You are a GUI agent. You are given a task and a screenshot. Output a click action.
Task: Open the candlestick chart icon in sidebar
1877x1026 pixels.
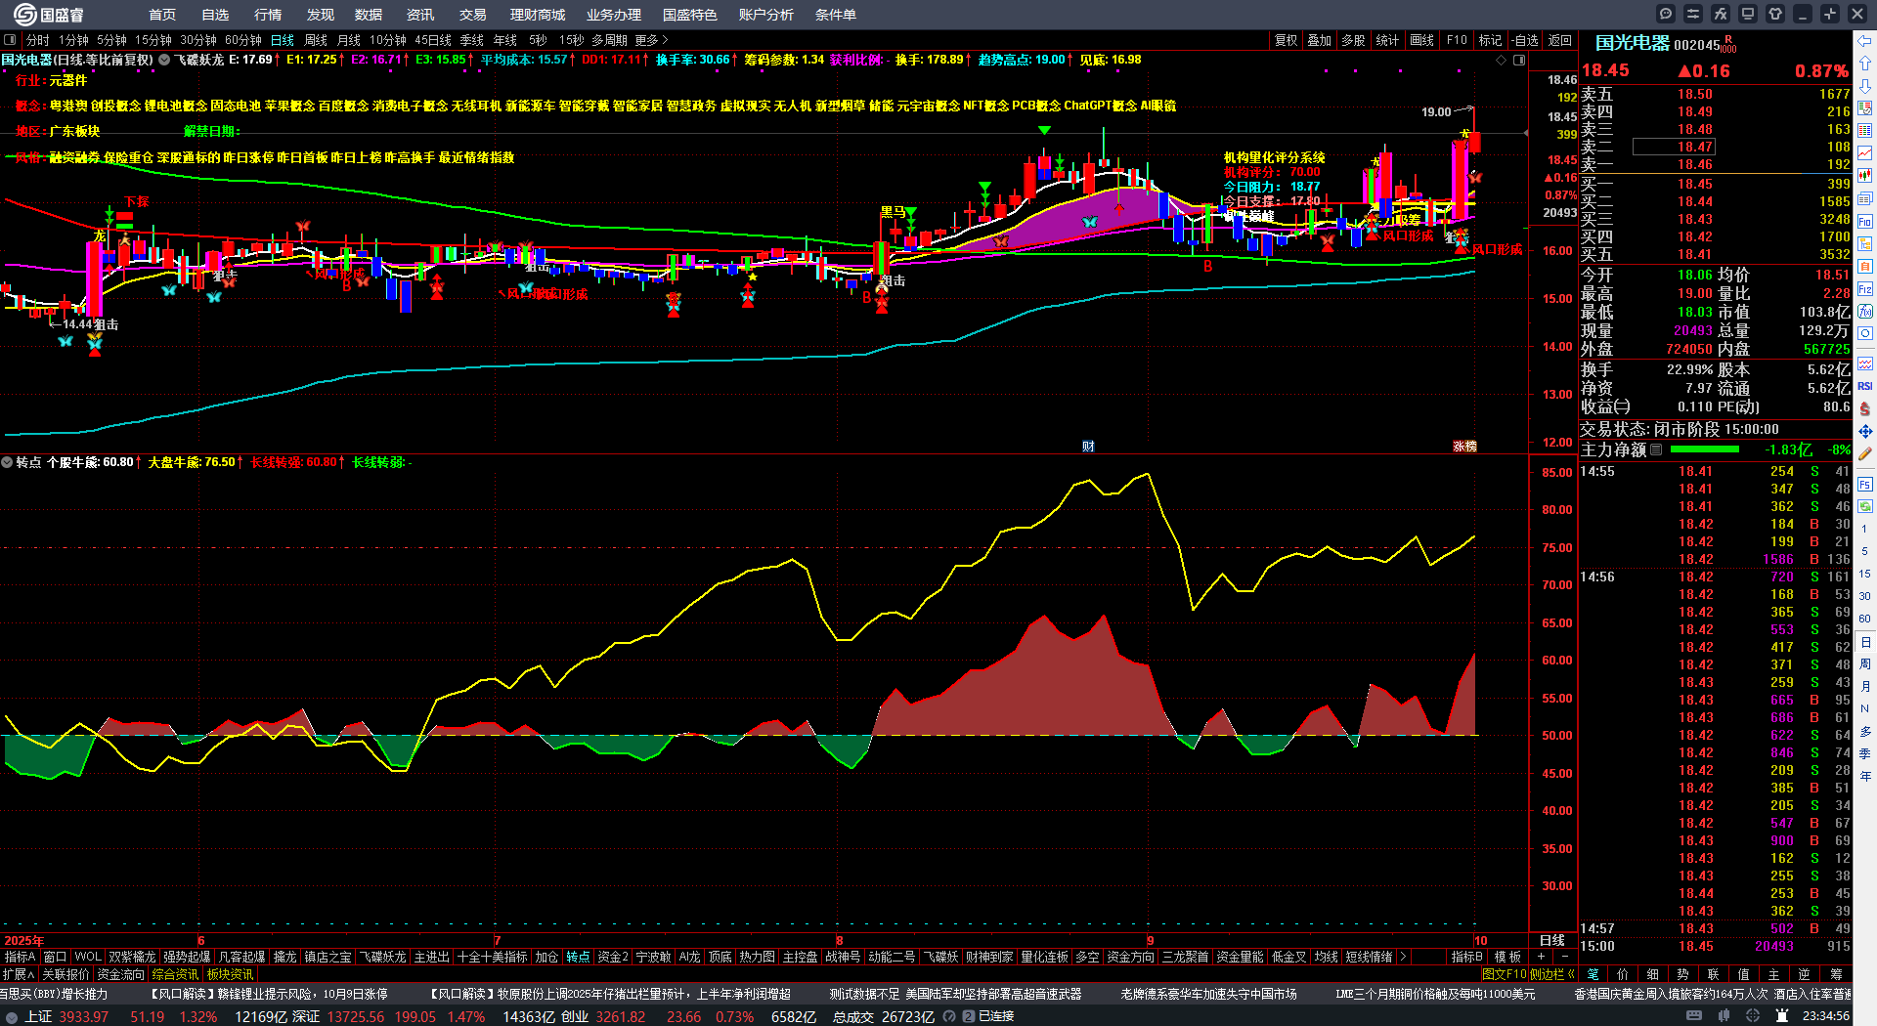tap(1865, 176)
